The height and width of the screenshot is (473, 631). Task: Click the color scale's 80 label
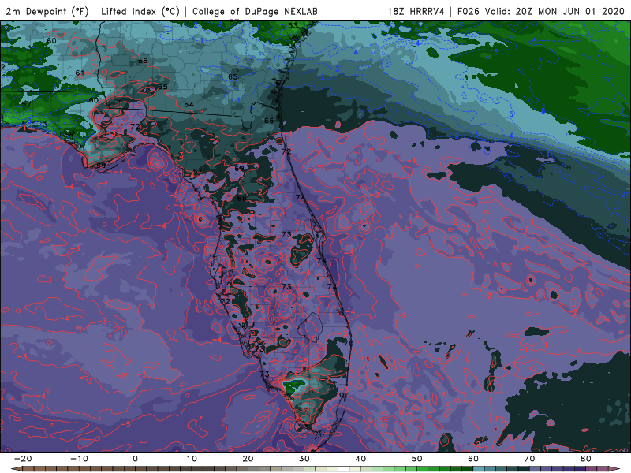[x=586, y=459]
